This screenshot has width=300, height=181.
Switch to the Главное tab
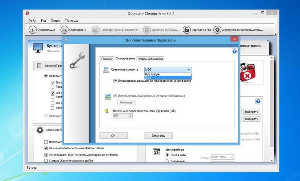pos(106,59)
